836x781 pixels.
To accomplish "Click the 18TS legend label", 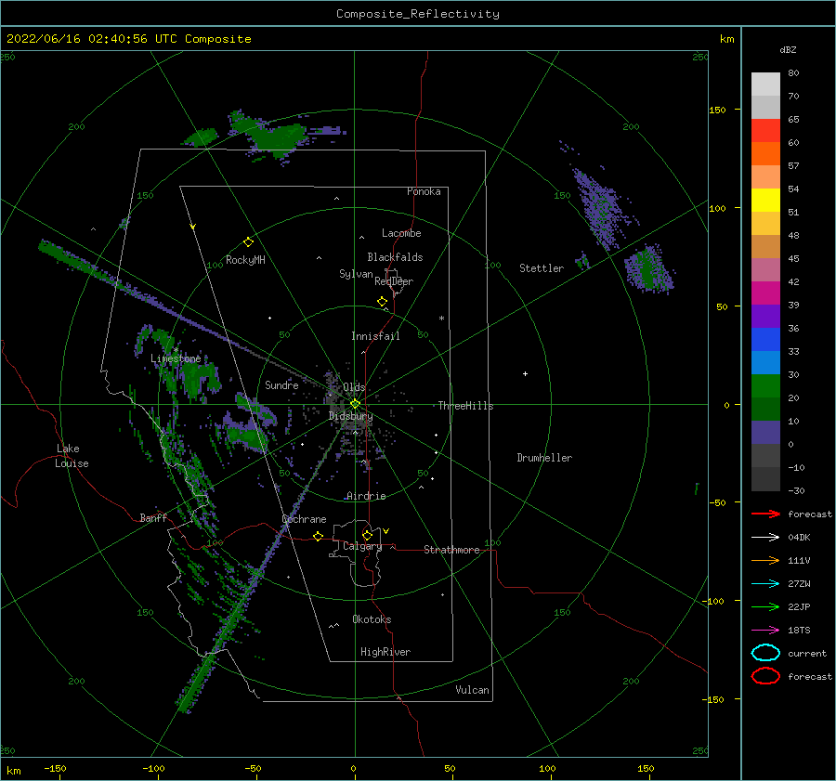I will coord(799,631).
